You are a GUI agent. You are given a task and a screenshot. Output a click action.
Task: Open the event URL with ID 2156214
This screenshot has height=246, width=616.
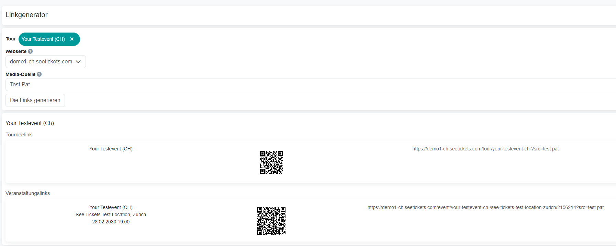(x=485, y=207)
